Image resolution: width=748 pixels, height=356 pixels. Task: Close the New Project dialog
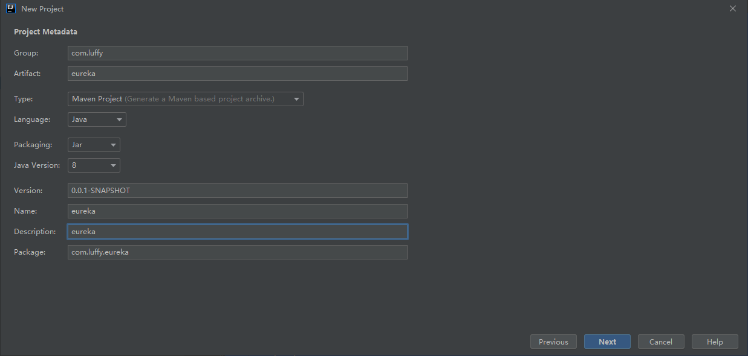pyautogui.click(x=732, y=8)
